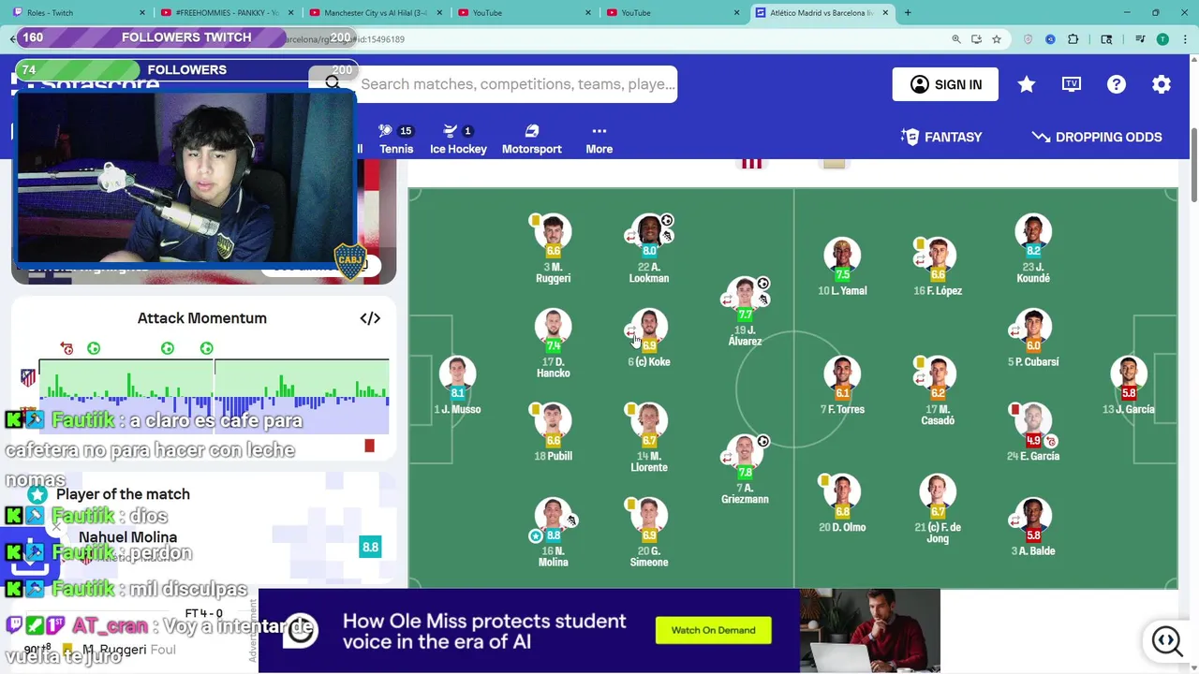Select player J. Álvarez on lineup
Viewport: 1199px width, 674px height.
point(745,311)
